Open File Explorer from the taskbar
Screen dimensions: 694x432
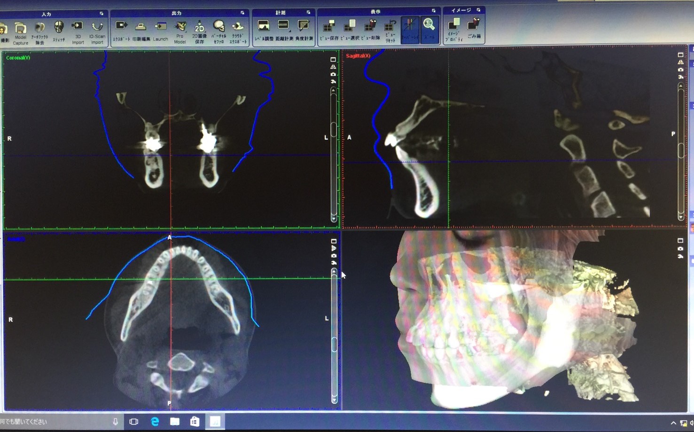click(175, 422)
